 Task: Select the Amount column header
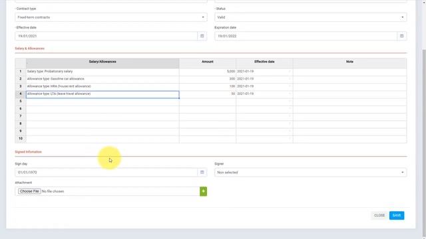click(x=208, y=63)
